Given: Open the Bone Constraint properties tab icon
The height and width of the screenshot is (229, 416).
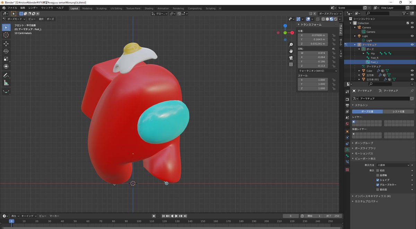Looking at the screenshot, I should (347, 162).
